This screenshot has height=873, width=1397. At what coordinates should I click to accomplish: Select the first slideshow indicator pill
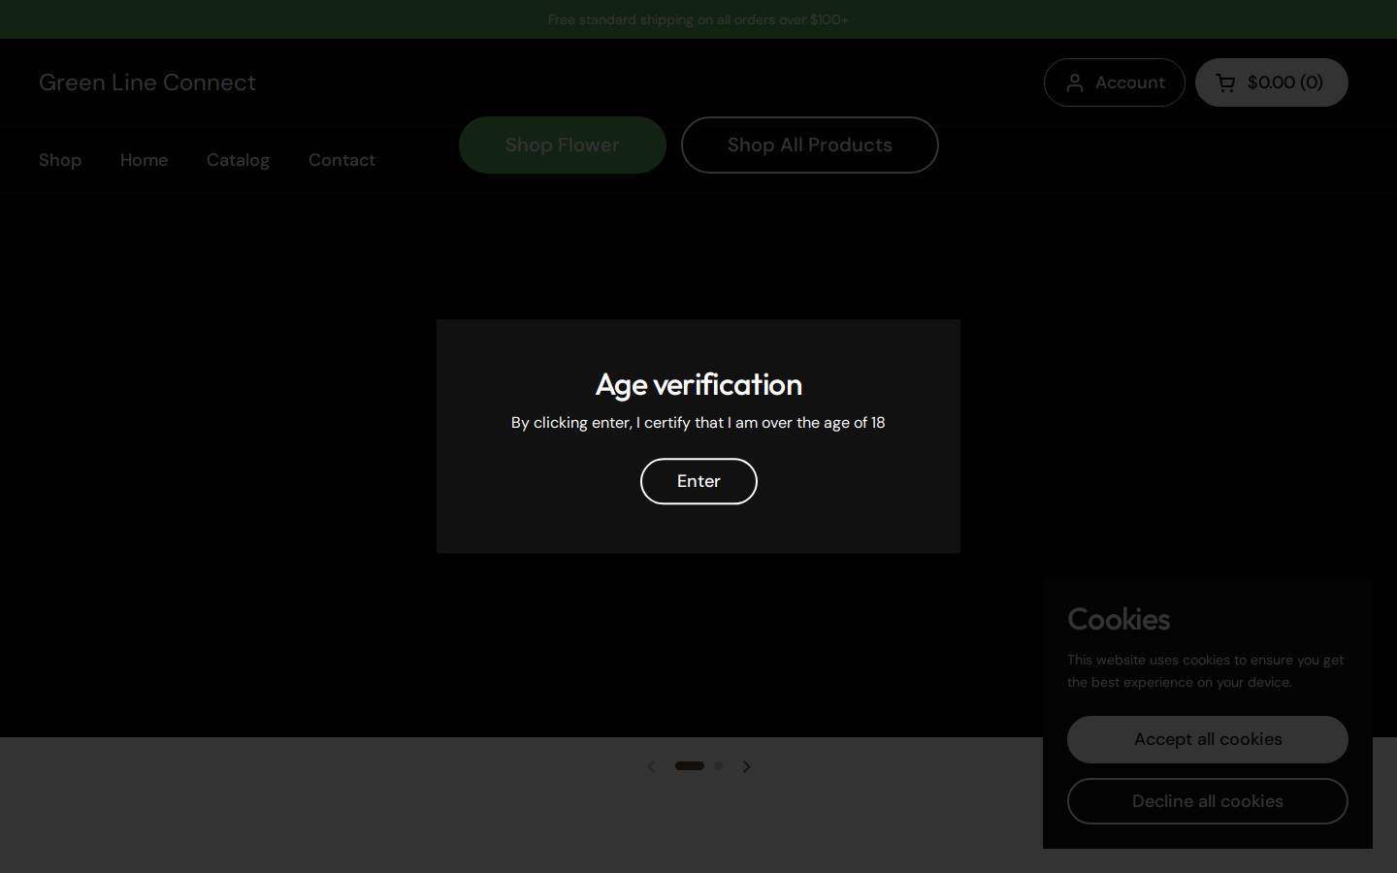(x=690, y=765)
